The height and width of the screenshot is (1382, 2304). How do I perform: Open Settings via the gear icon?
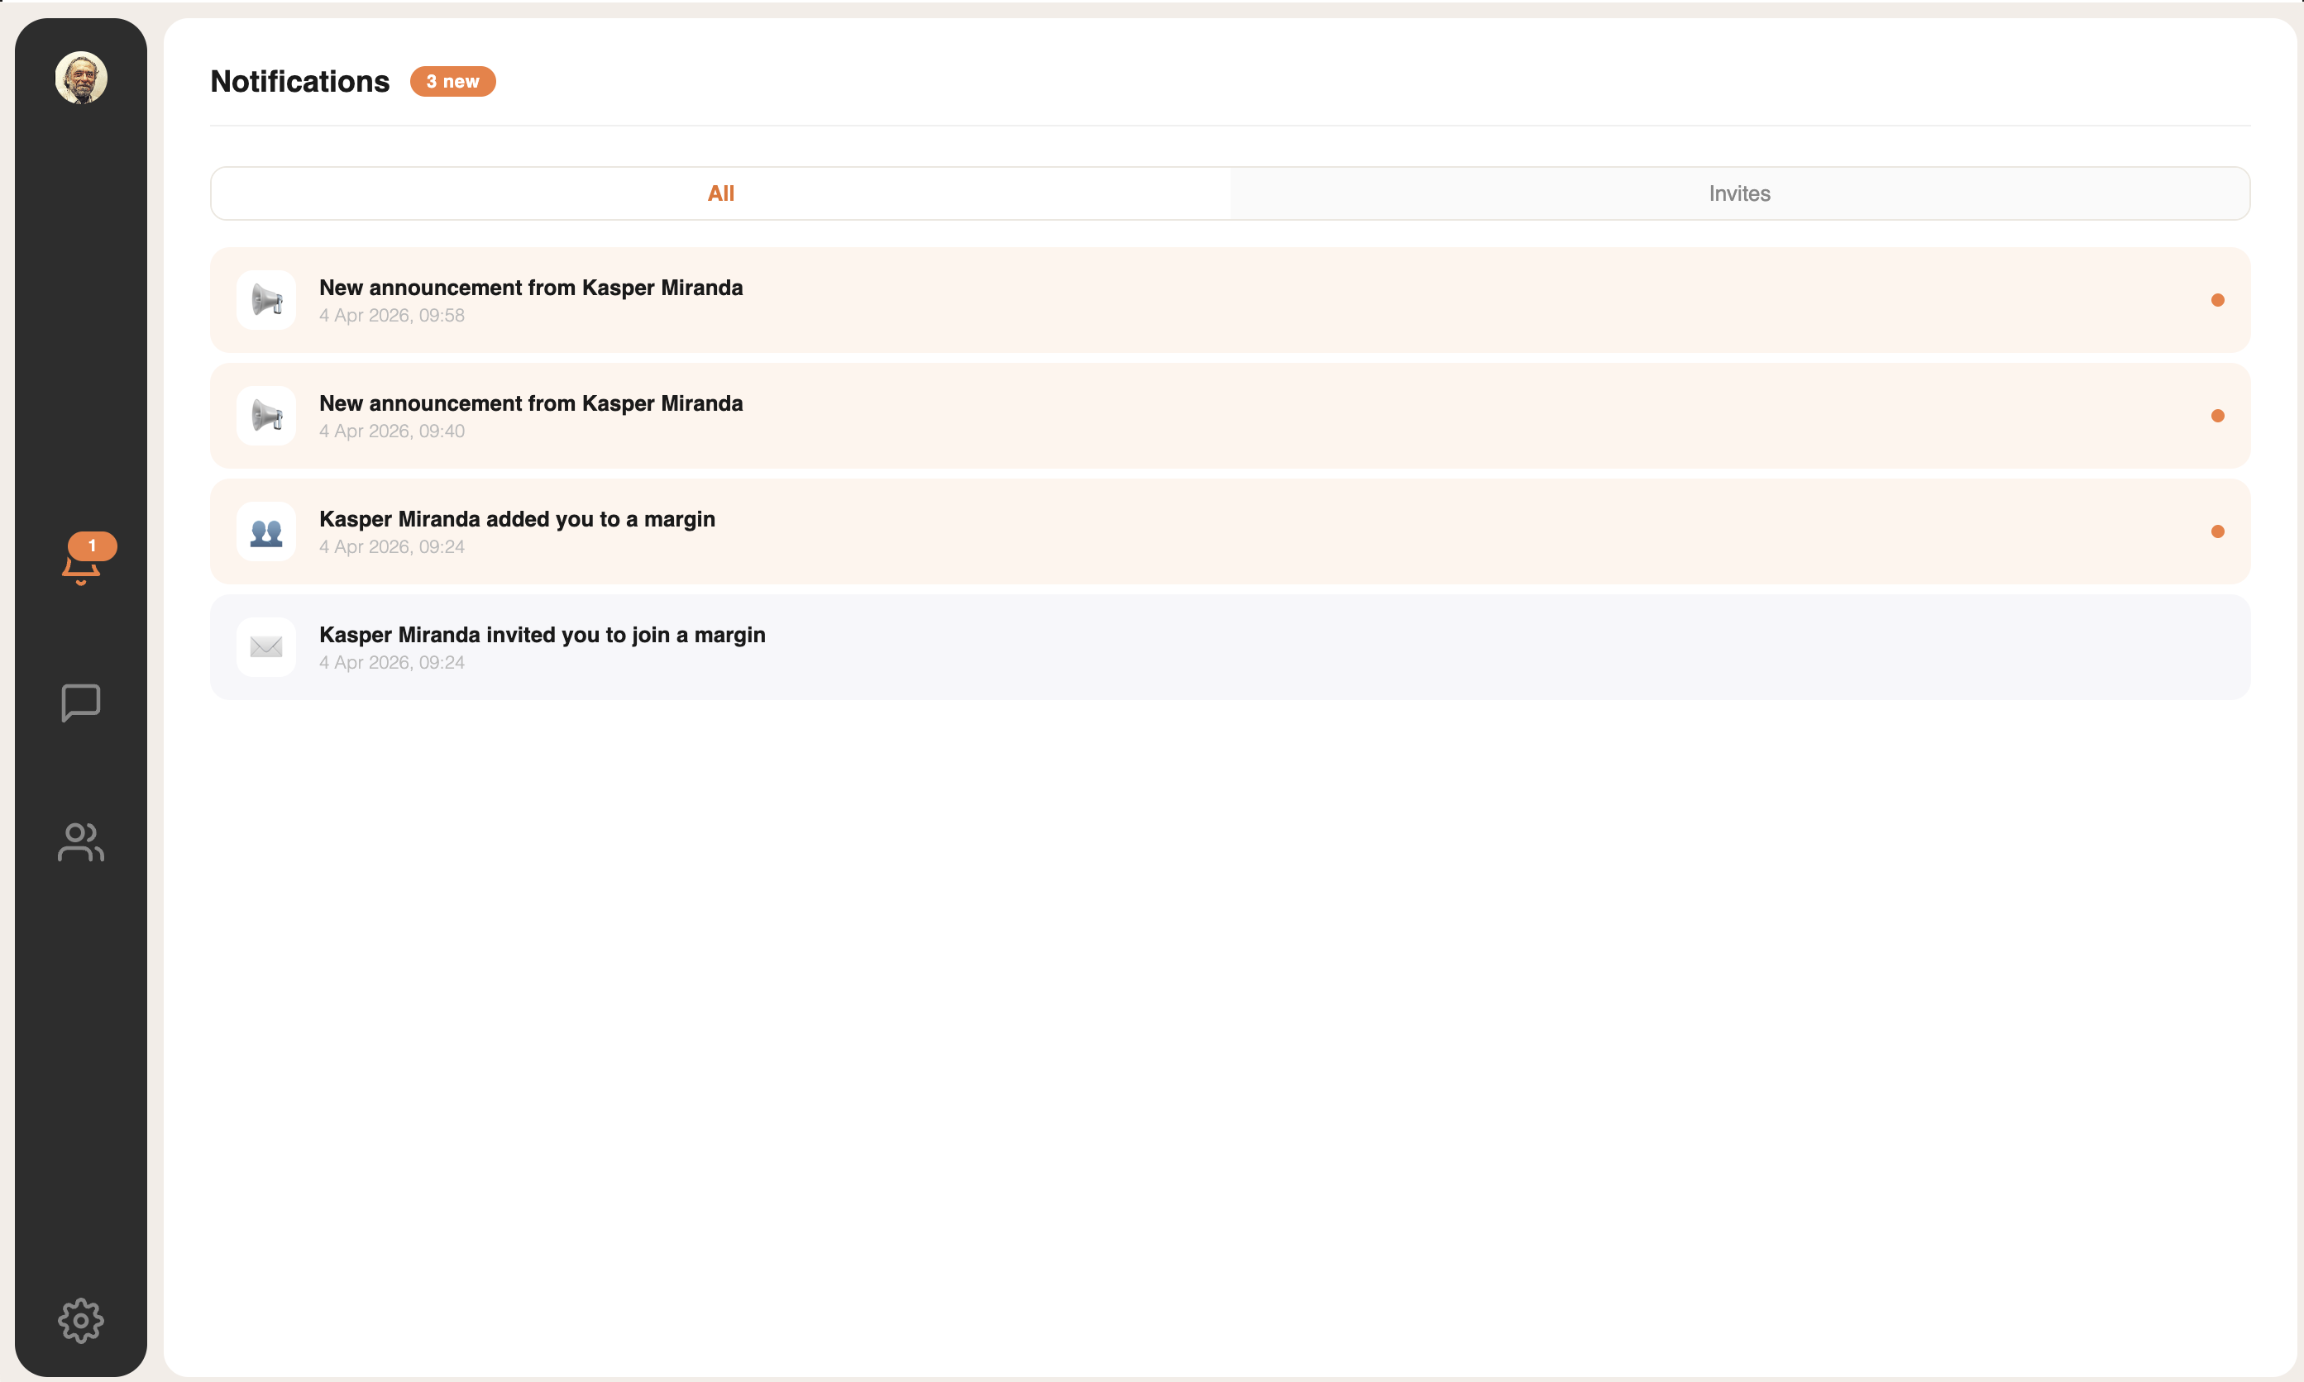[80, 1321]
